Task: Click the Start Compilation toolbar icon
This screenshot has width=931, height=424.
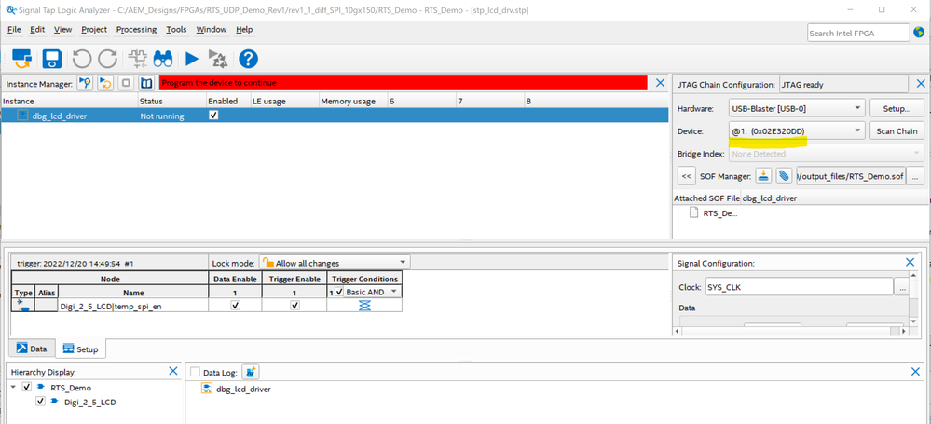Action: (x=21, y=58)
